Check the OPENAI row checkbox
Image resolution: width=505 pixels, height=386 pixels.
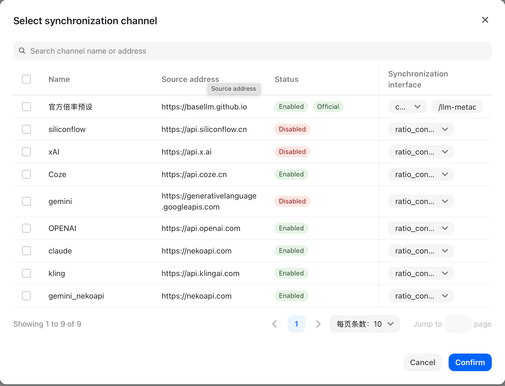pyautogui.click(x=26, y=228)
